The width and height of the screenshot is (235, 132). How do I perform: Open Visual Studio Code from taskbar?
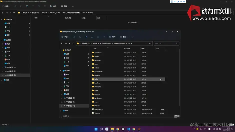point(128,129)
